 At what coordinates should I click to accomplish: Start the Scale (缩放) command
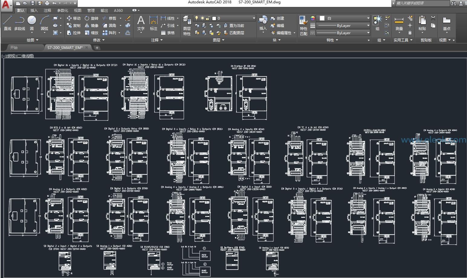[91, 33]
